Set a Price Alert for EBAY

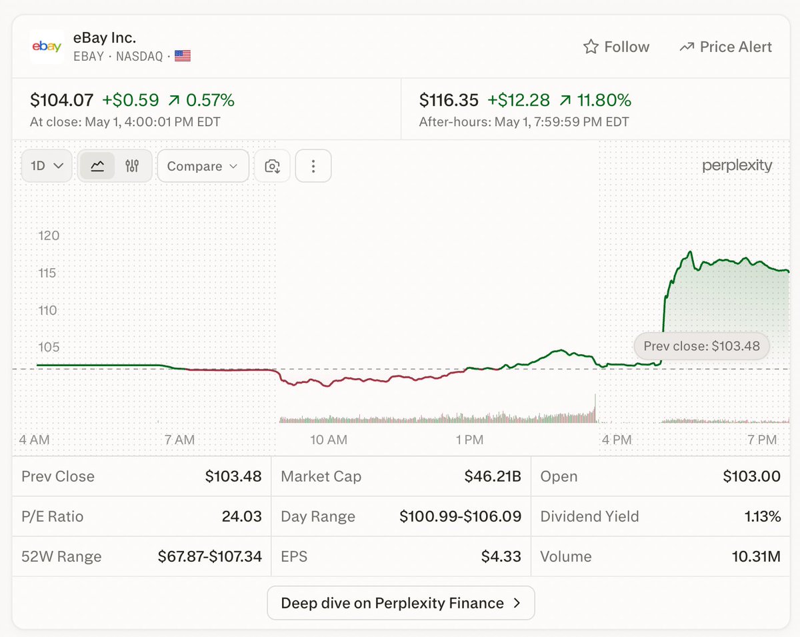coord(725,47)
